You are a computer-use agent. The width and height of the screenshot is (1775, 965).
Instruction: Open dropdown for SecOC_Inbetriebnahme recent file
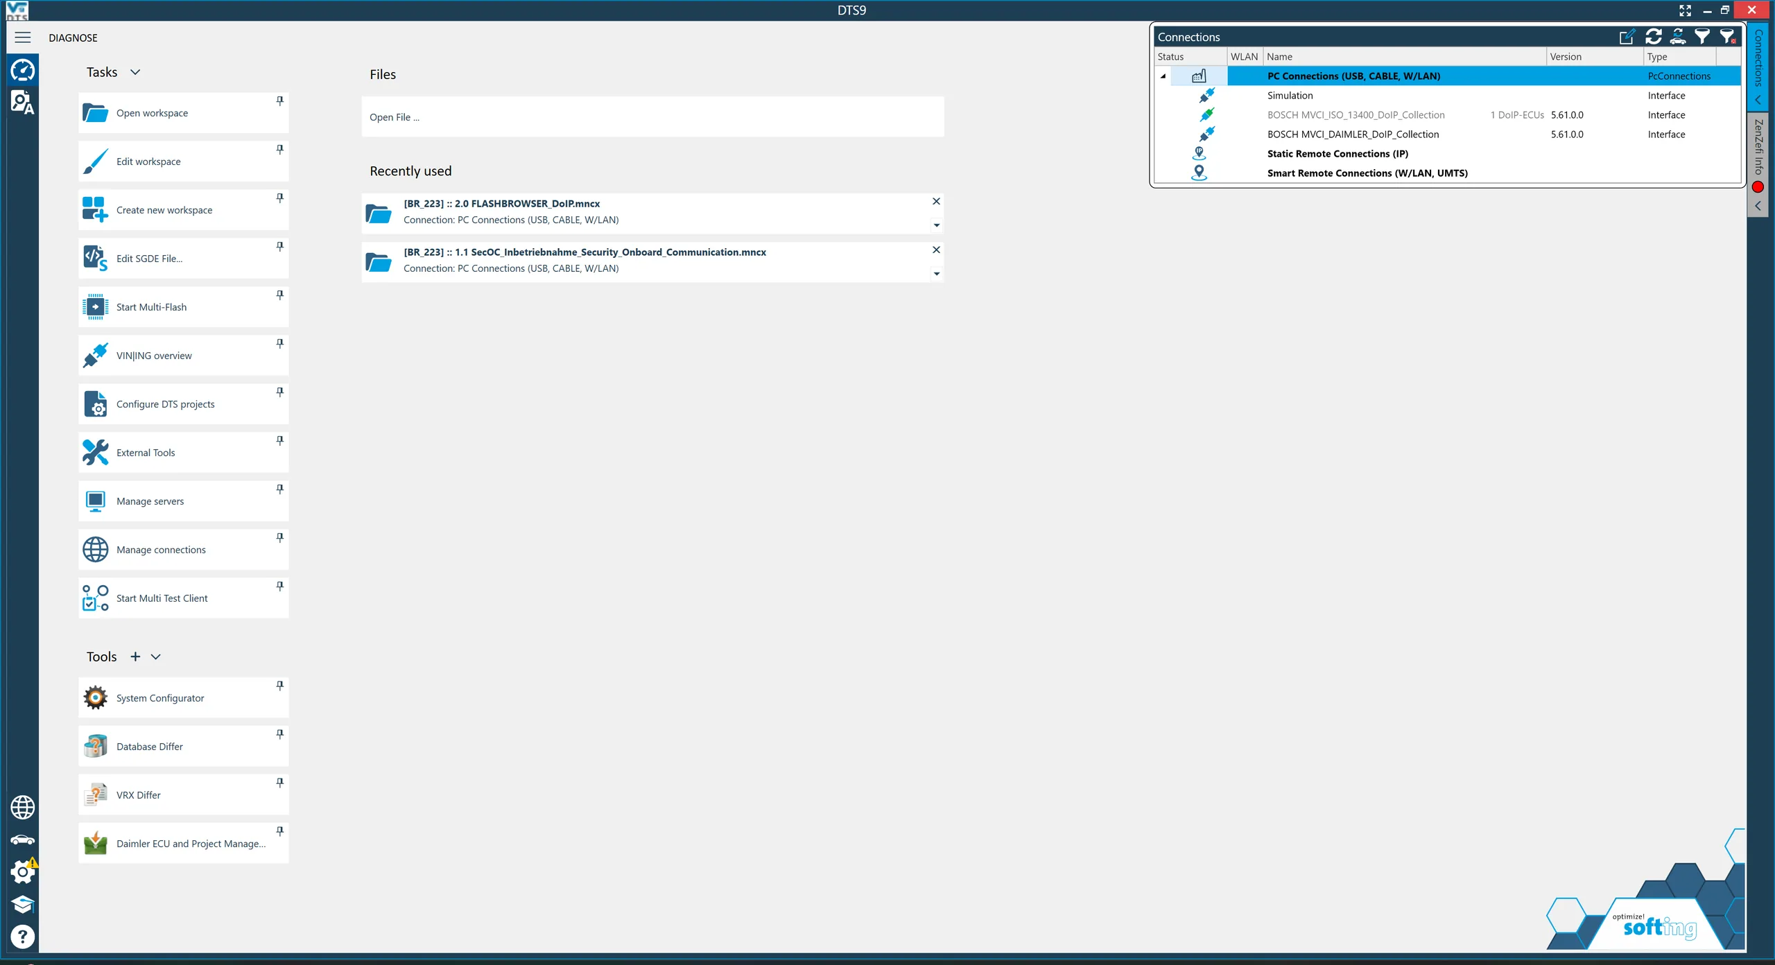click(936, 274)
